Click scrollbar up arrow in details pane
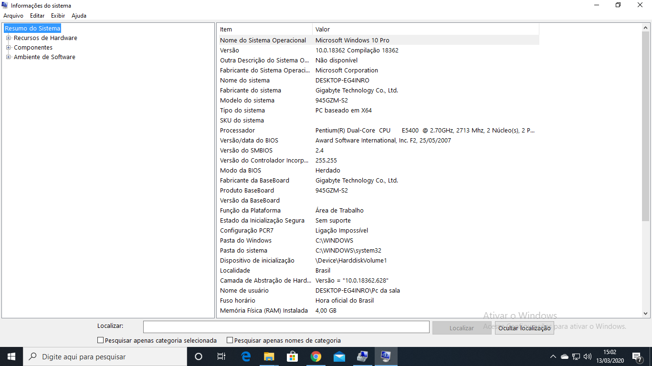Screen dimensions: 652x366 [646, 28]
